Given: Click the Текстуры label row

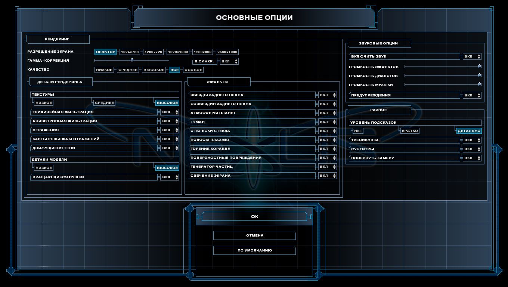Looking at the screenshot, I should tap(105, 95).
